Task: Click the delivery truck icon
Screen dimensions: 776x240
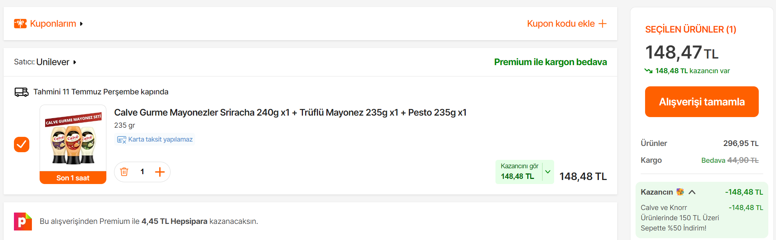Action: click(21, 92)
